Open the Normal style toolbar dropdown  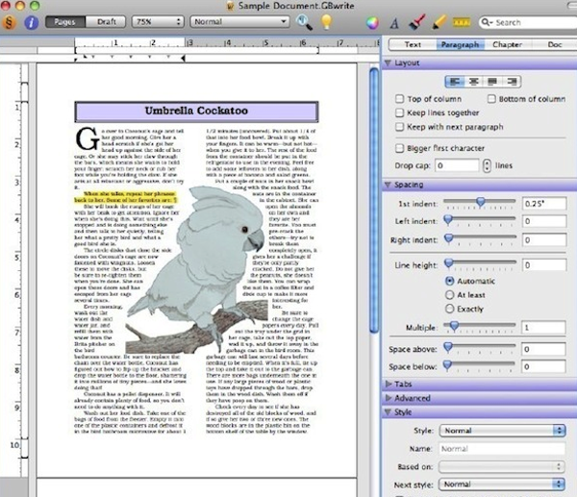coord(239,22)
